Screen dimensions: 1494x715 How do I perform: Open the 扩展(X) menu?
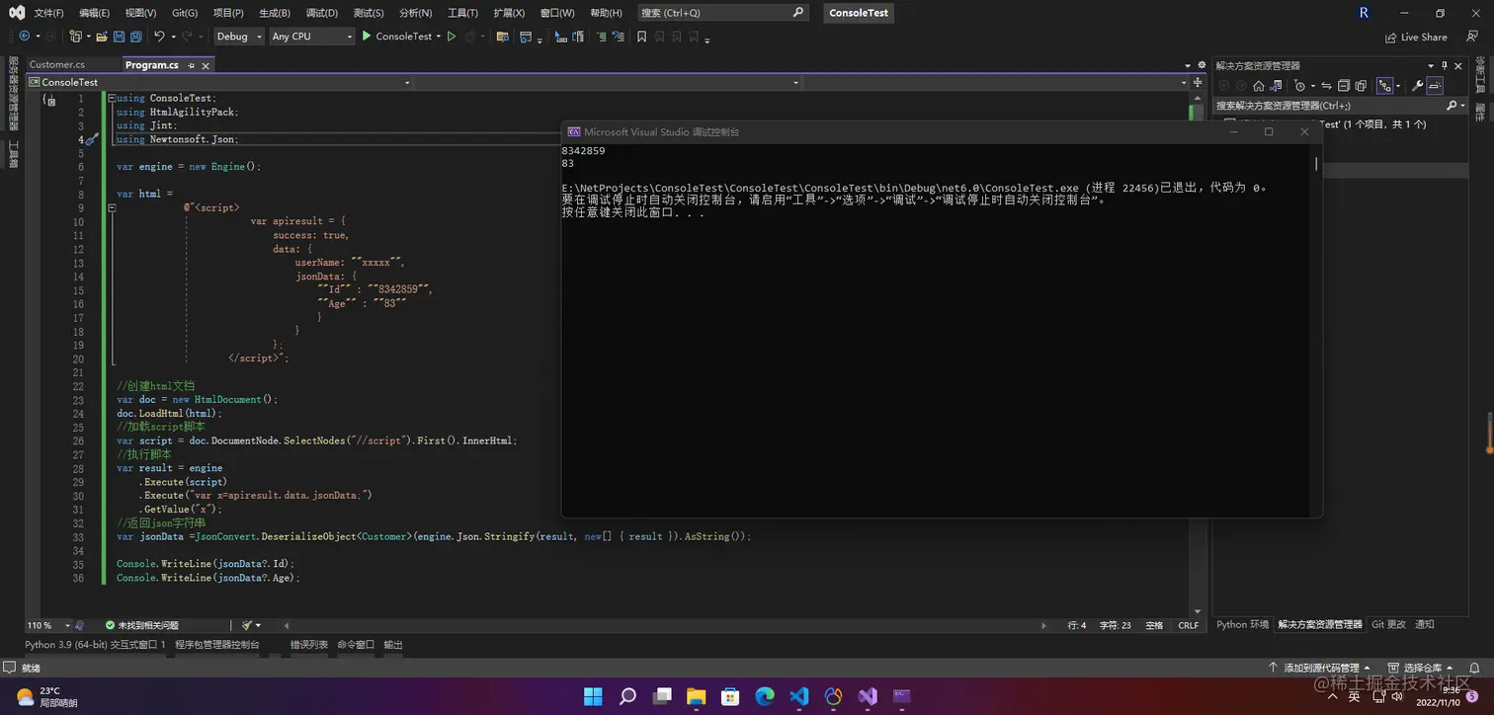[x=509, y=13]
